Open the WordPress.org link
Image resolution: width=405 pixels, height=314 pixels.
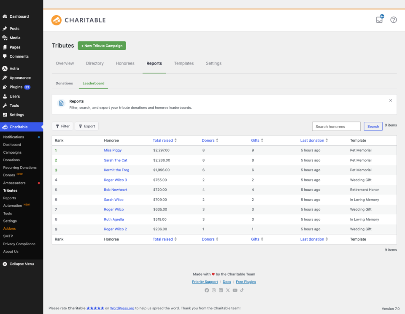[122, 308]
